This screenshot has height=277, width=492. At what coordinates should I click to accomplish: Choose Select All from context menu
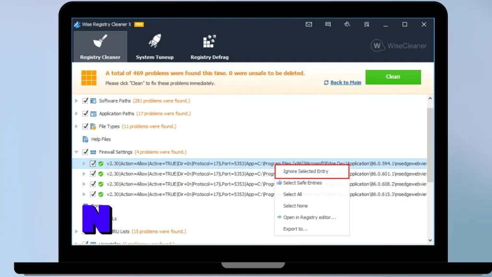click(312, 194)
